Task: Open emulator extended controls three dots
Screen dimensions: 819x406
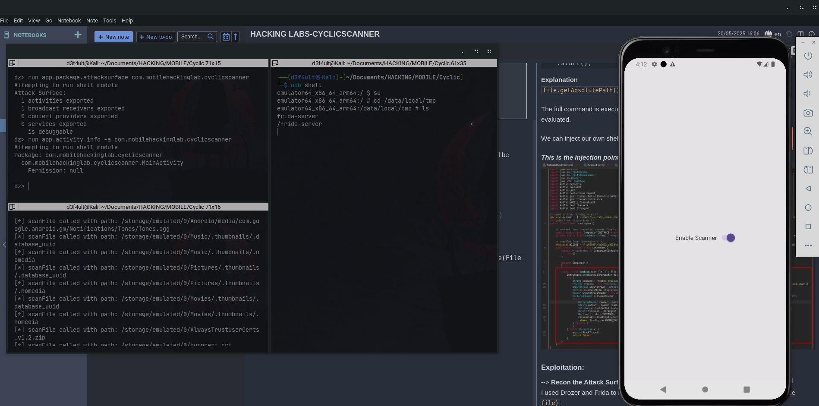Action: pyautogui.click(x=808, y=245)
